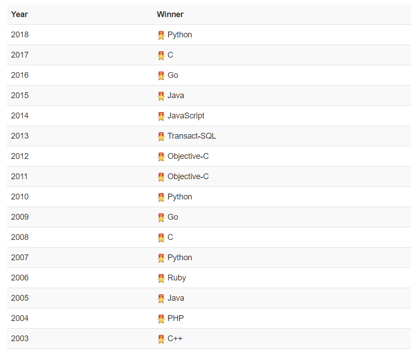
Task: Click the 2007 Python winner text
Action: point(180,258)
